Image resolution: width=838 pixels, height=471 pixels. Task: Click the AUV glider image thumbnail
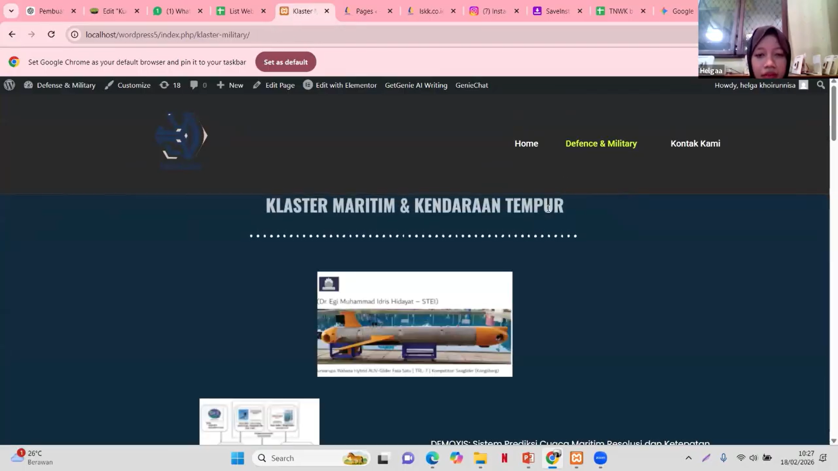415,324
